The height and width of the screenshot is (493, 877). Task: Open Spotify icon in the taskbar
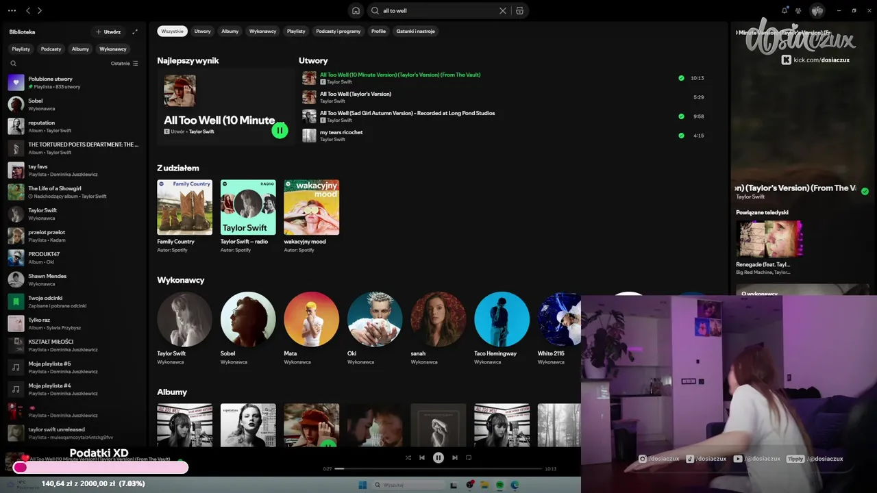pyautogui.click(x=499, y=485)
